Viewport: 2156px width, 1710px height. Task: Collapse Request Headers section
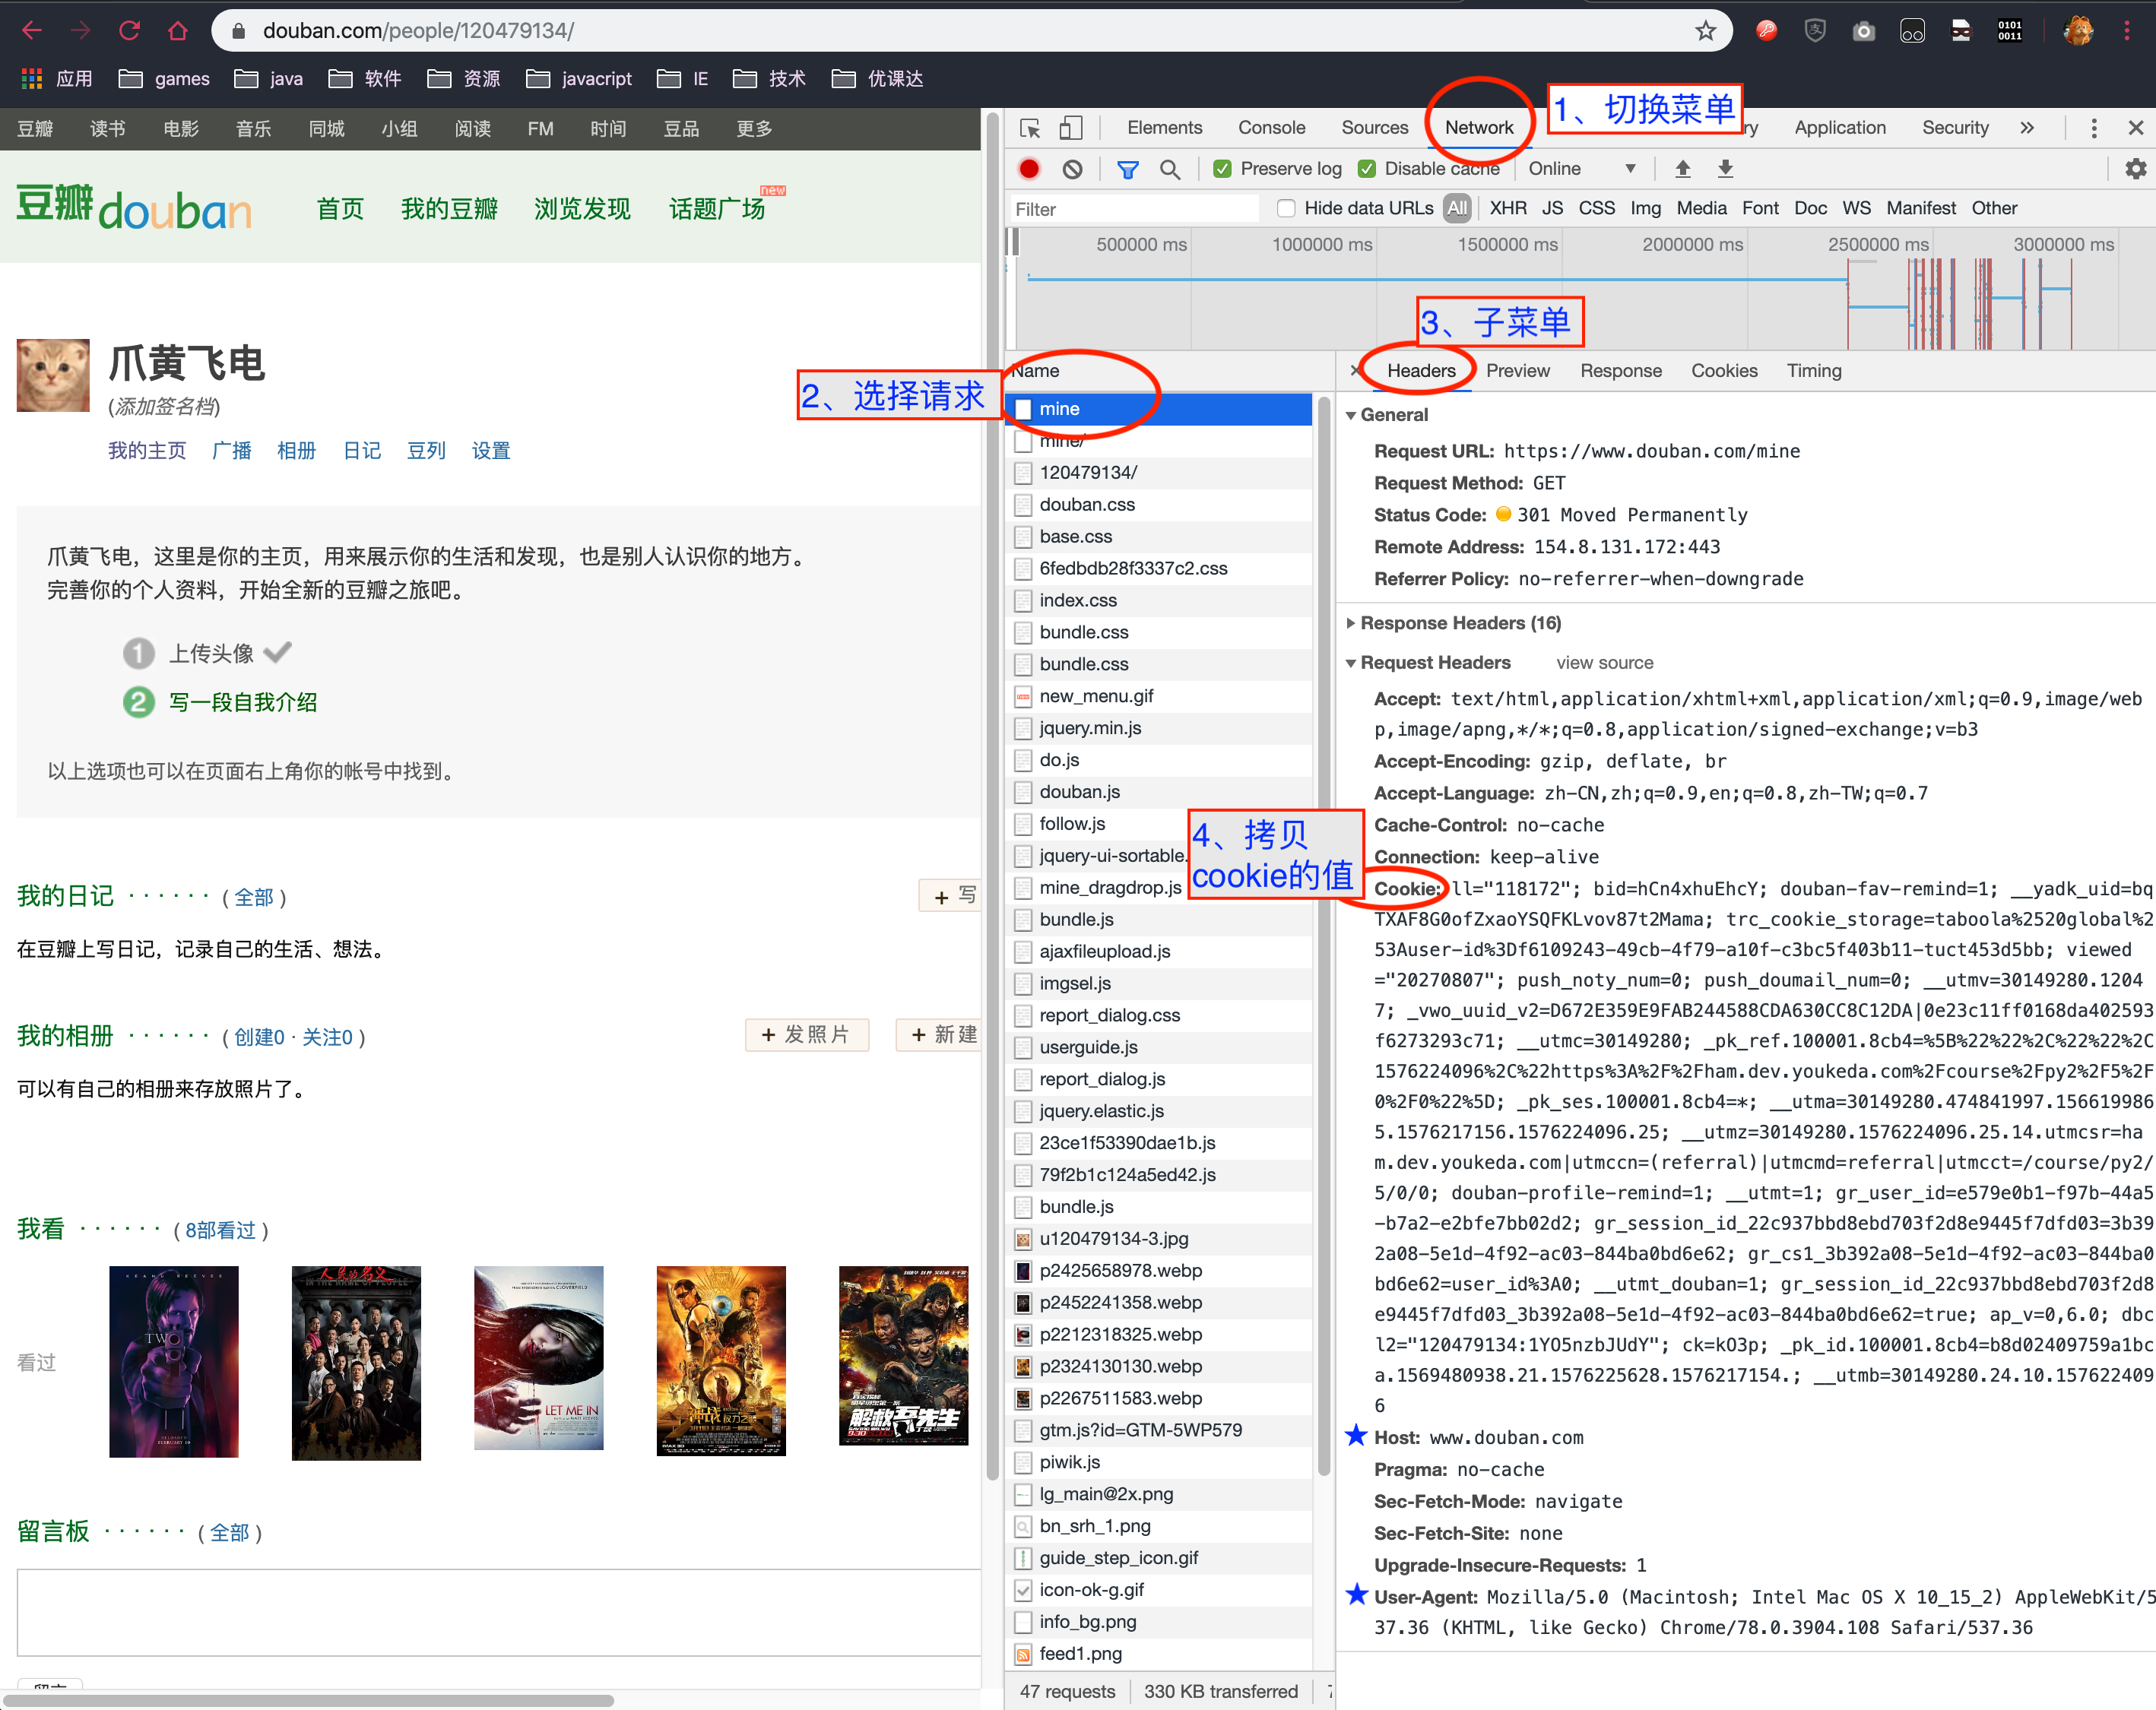pyautogui.click(x=1351, y=663)
